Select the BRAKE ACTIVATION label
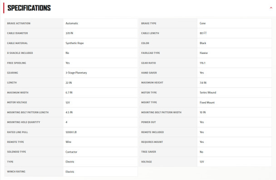This screenshot has height=180, width=276. pyautogui.click(x=19, y=24)
